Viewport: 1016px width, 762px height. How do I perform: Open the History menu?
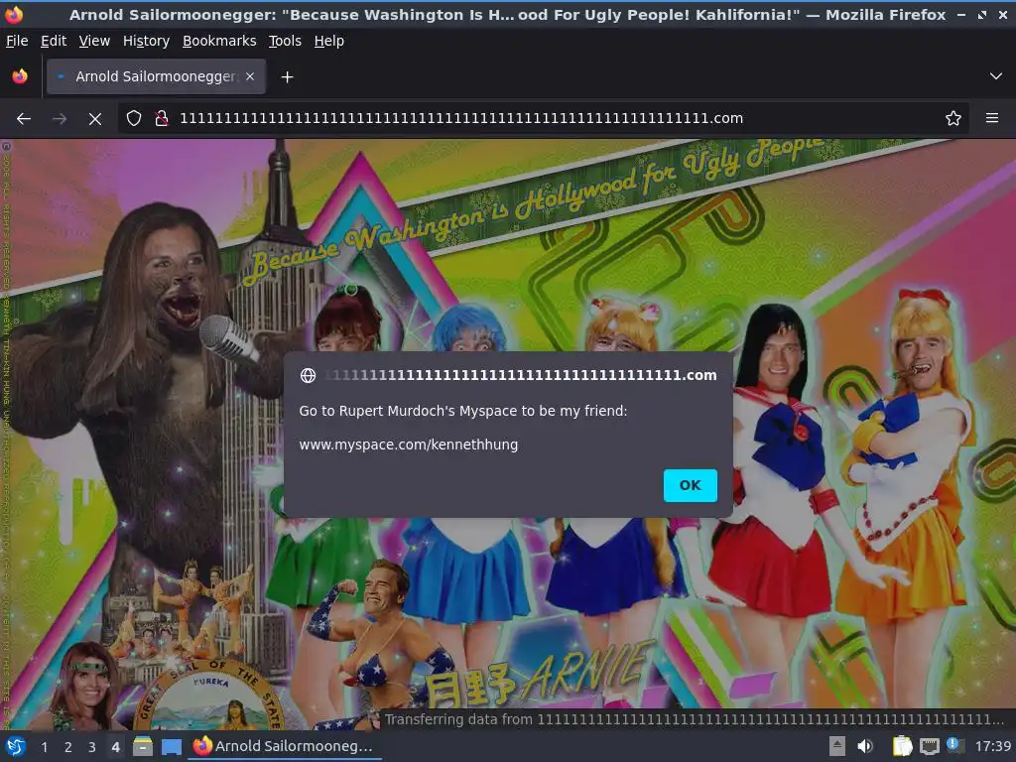(146, 41)
